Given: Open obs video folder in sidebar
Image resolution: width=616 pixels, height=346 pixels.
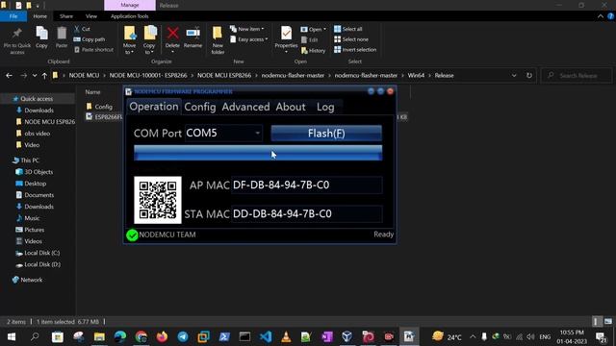Looking at the screenshot, I should (37, 134).
